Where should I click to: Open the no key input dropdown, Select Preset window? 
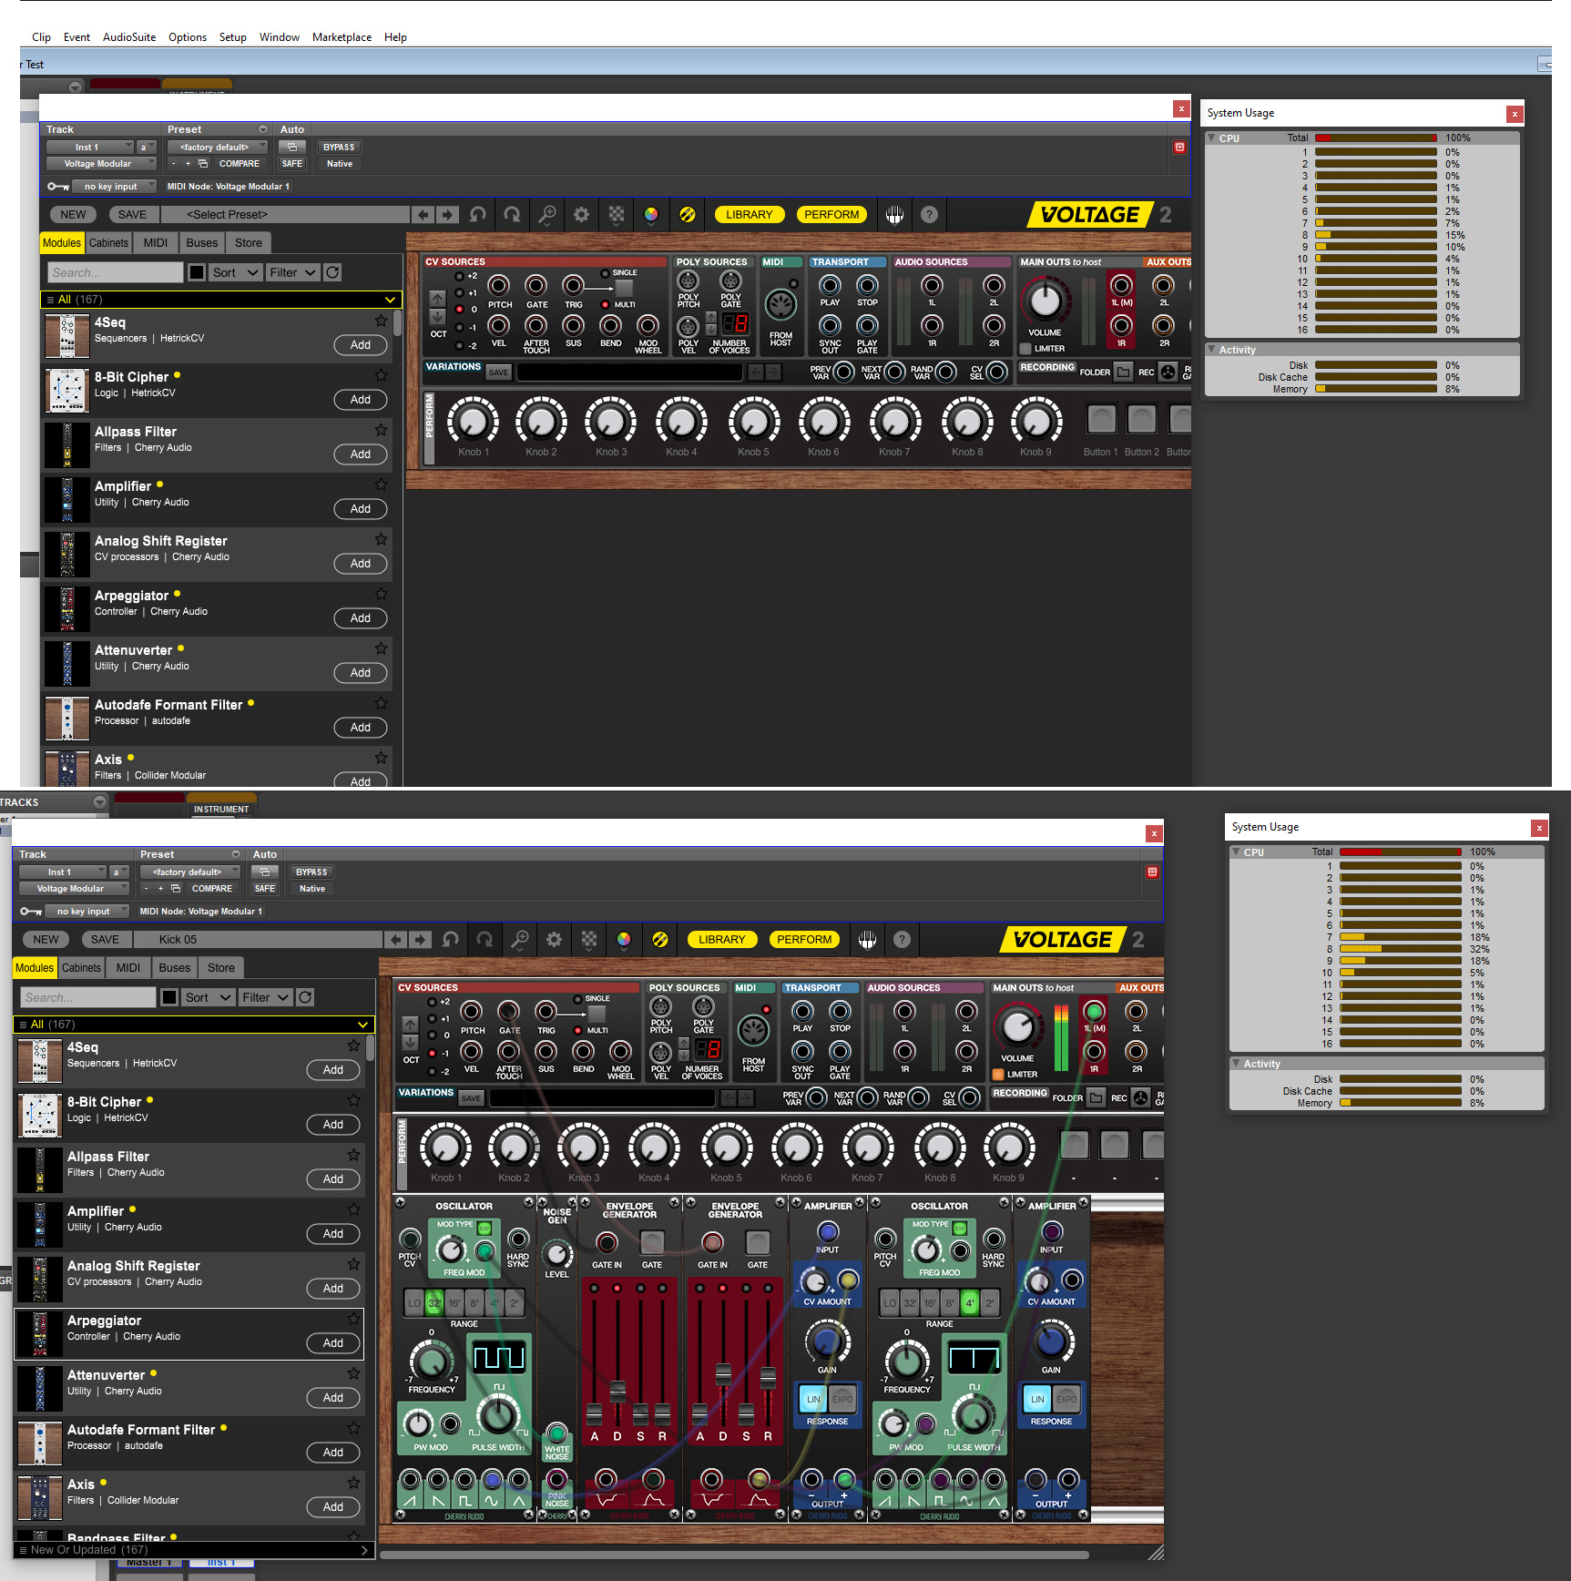pyautogui.click(x=115, y=186)
